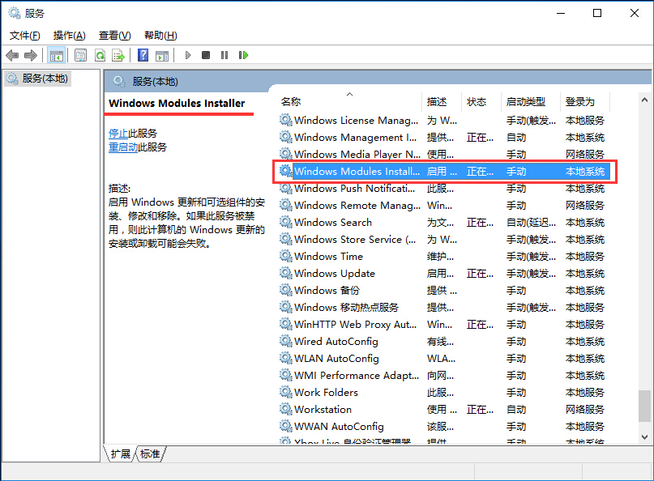Open the 操作 menu
The image size is (654, 481).
click(x=70, y=35)
